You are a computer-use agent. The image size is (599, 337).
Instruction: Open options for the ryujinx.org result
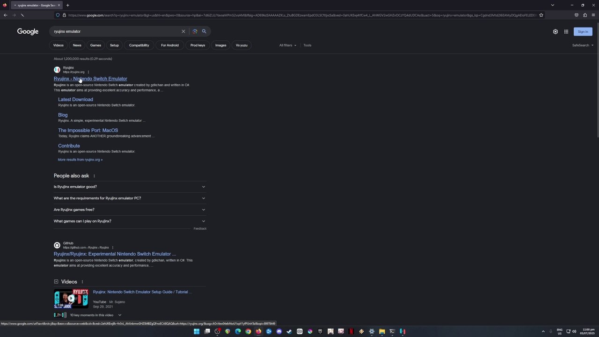click(88, 72)
